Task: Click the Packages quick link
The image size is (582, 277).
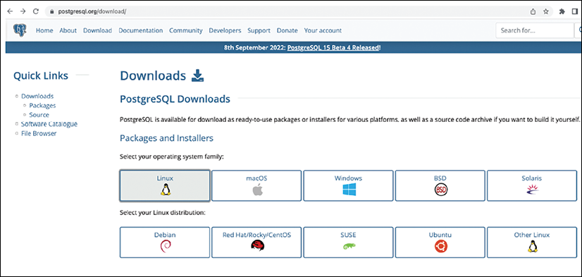Action: pyautogui.click(x=43, y=106)
